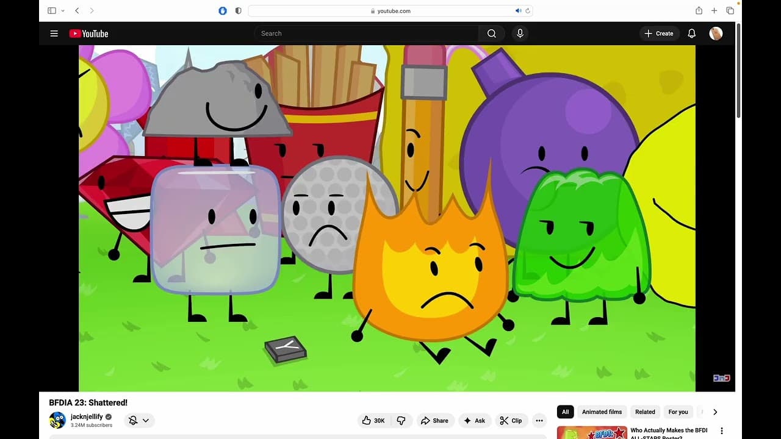Click the video player showing BFDIA characters
The height and width of the screenshot is (439, 781).
point(387,218)
